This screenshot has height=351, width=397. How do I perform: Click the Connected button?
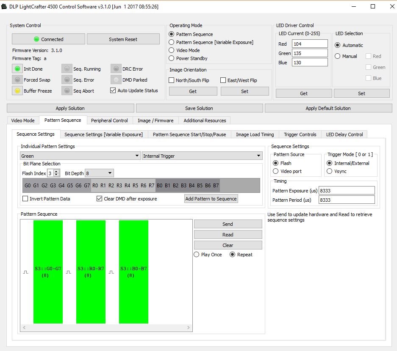(48, 39)
